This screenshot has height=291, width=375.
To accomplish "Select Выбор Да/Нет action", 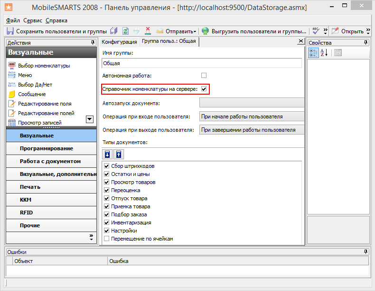I will (30, 85).
